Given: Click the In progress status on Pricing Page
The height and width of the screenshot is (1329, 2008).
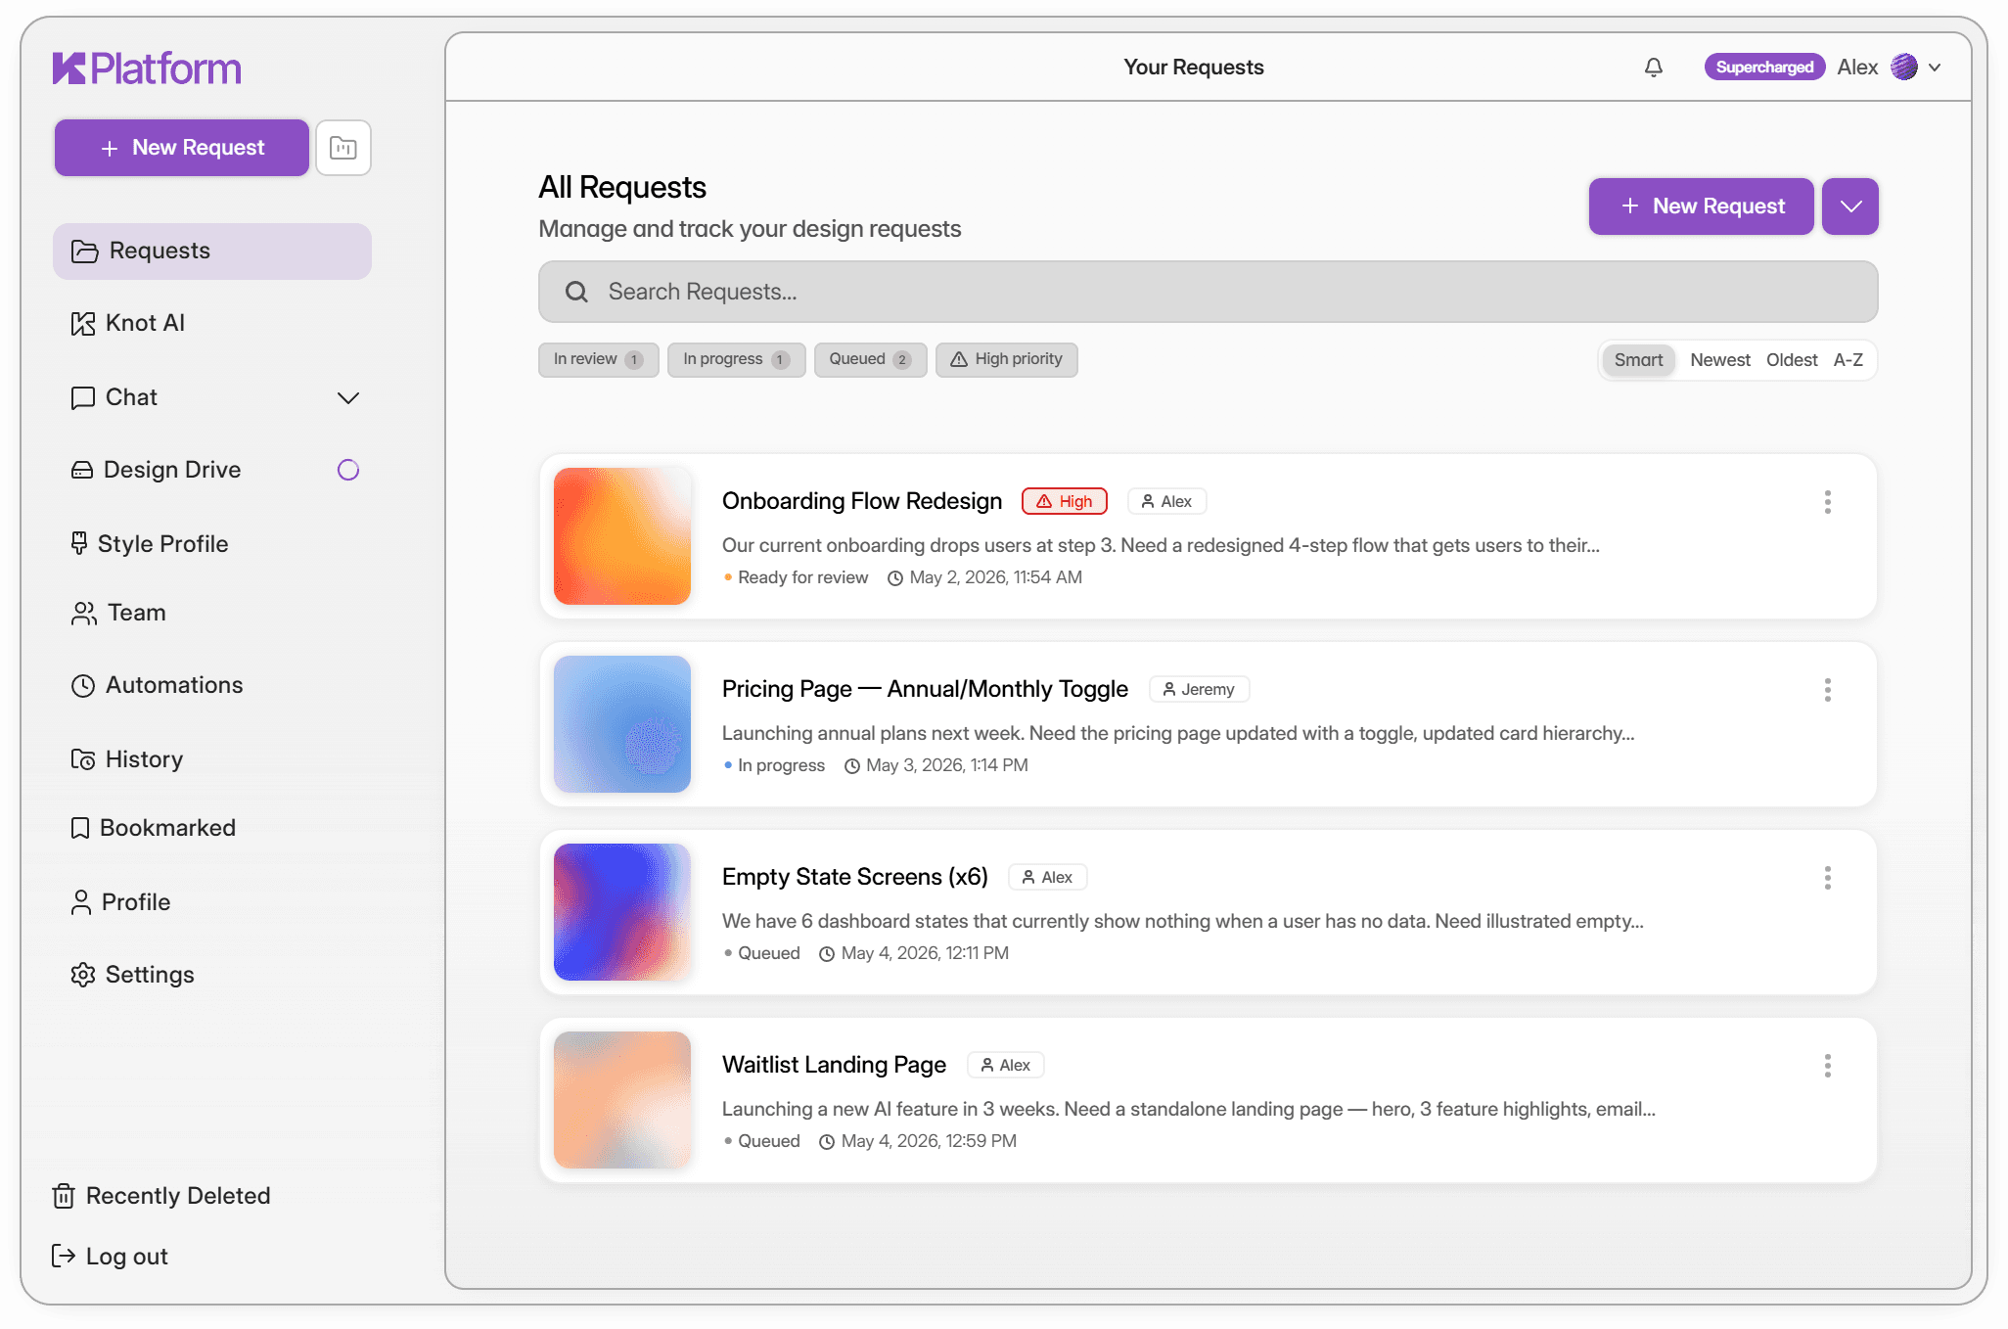Looking at the screenshot, I should 774,765.
